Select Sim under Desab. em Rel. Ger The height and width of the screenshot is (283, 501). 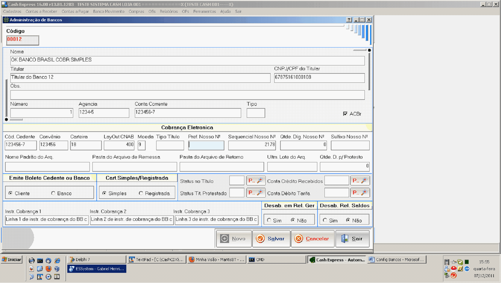coord(269,220)
